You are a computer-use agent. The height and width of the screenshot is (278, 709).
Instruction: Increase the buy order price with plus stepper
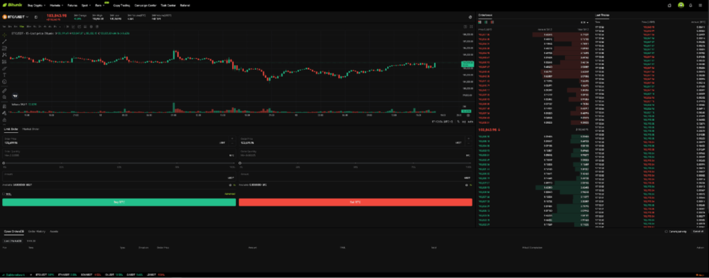pos(233,138)
